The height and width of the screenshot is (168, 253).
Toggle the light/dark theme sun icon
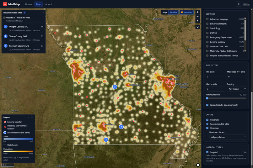[239, 4]
